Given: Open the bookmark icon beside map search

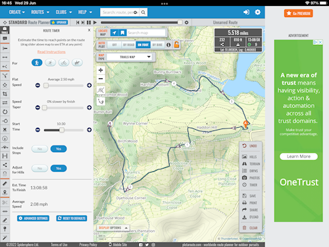Looking at the screenshot, I should [122, 33].
